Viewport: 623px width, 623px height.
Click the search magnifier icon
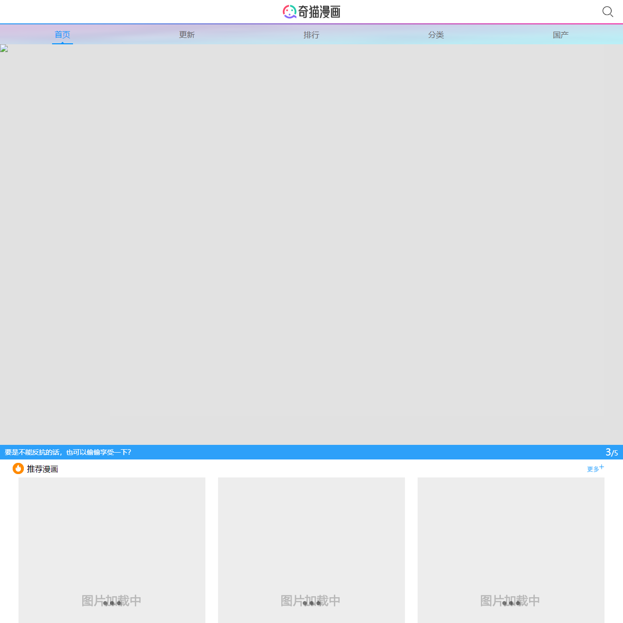(607, 12)
